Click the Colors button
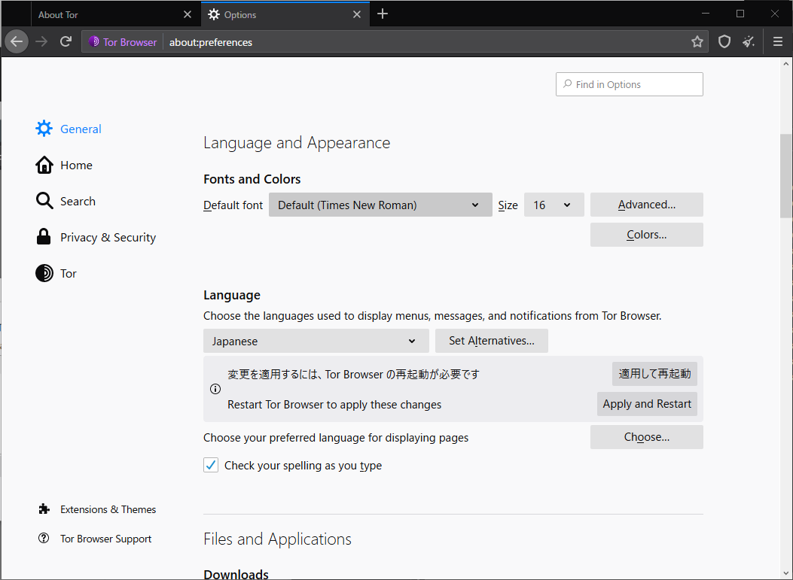The width and height of the screenshot is (793, 580). (x=646, y=235)
